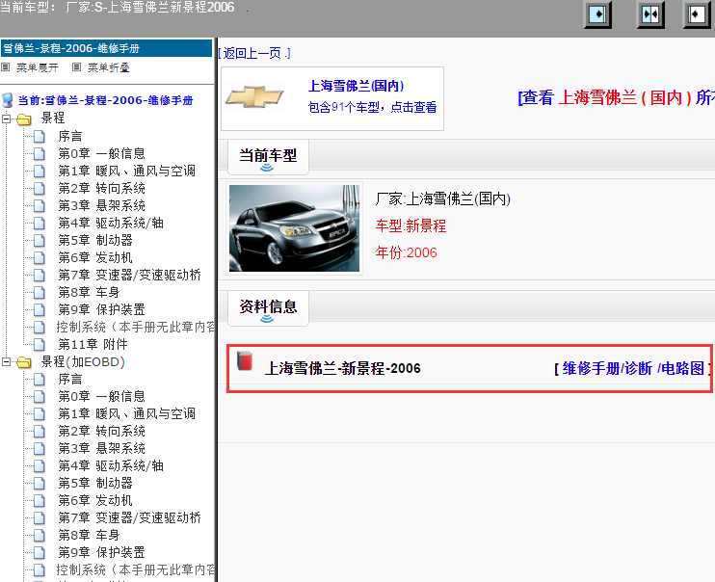Image resolution: width=715 pixels, height=582 pixels.
Task: Open 查看 上海雪佛兰(国内) all models link
Action: [x=616, y=97]
